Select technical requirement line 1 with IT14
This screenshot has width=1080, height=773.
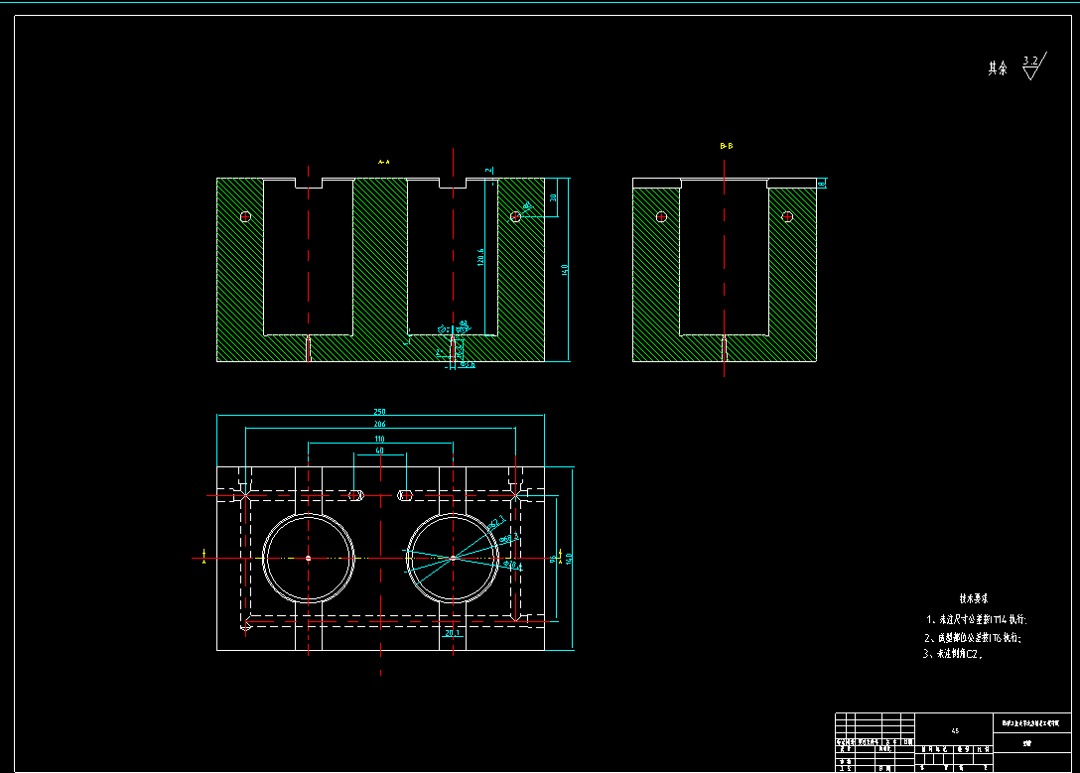977,619
